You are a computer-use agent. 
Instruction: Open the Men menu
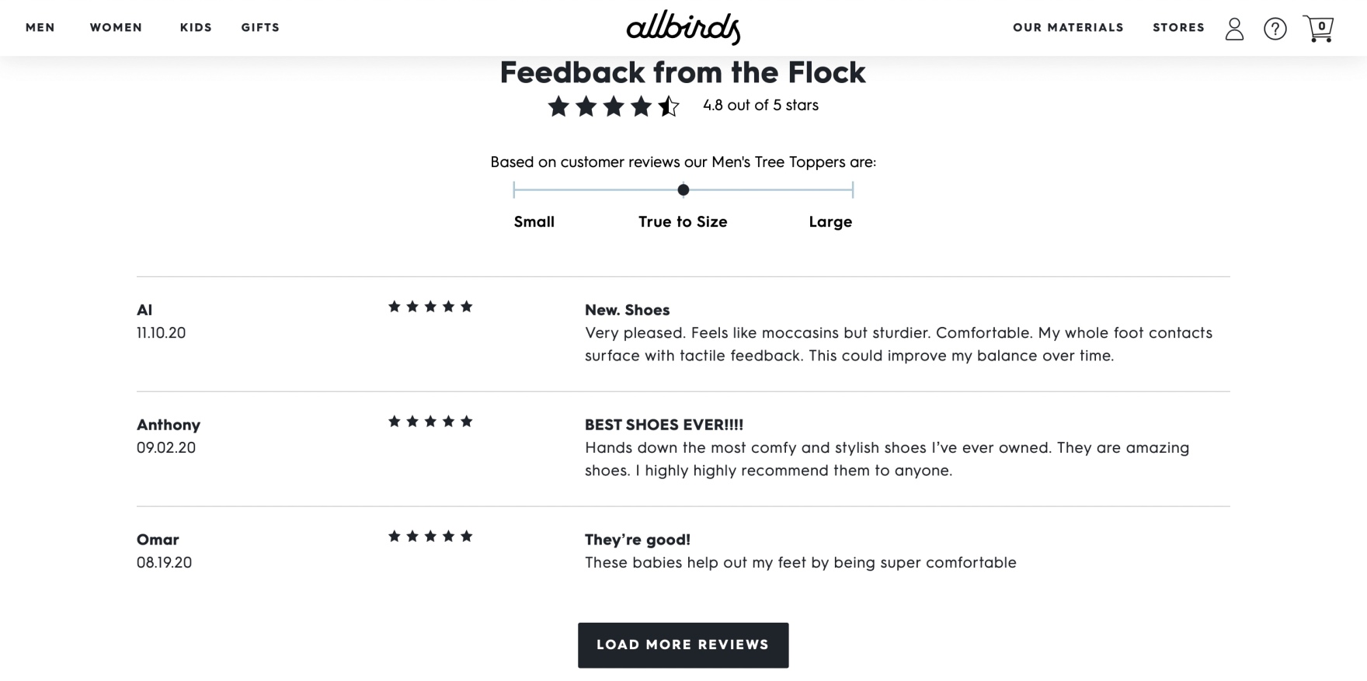(40, 28)
